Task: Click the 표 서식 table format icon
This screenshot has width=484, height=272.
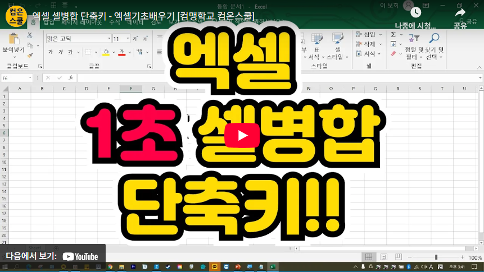Action: [316, 40]
